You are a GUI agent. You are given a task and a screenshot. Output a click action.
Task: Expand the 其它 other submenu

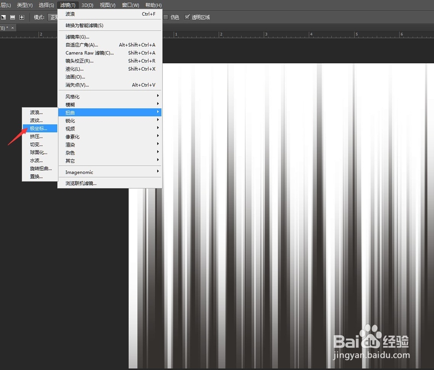[110, 160]
